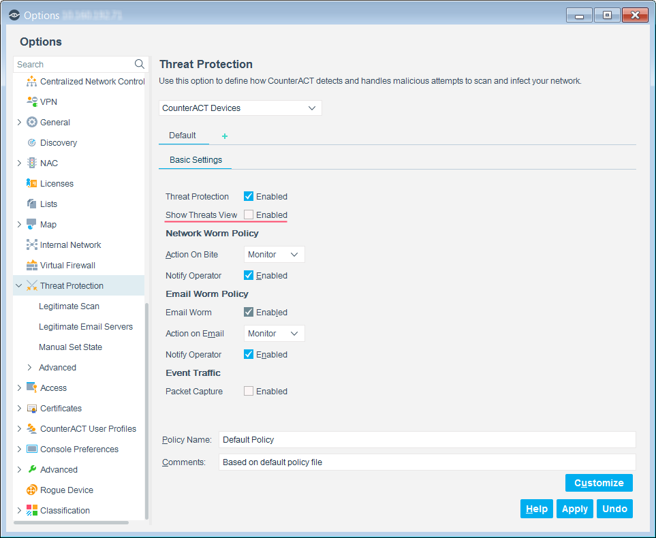Click the Centralized Network Control icon

[32, 81]
